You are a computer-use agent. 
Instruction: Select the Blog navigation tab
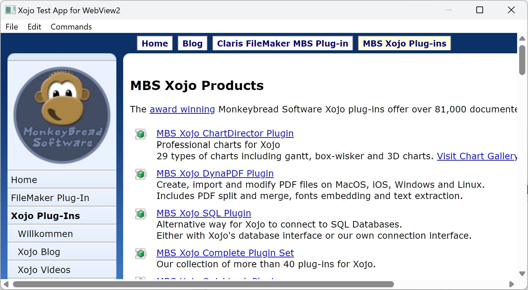tap(192, 43)
